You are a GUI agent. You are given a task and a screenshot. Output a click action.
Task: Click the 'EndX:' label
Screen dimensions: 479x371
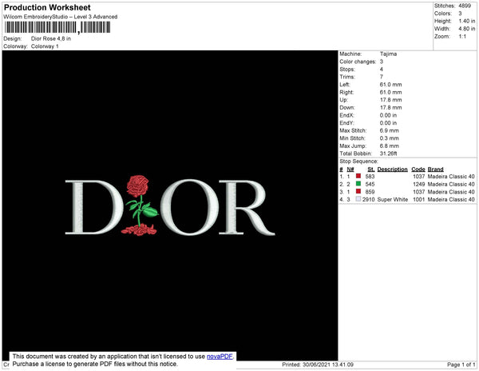(x=347, y=115)
